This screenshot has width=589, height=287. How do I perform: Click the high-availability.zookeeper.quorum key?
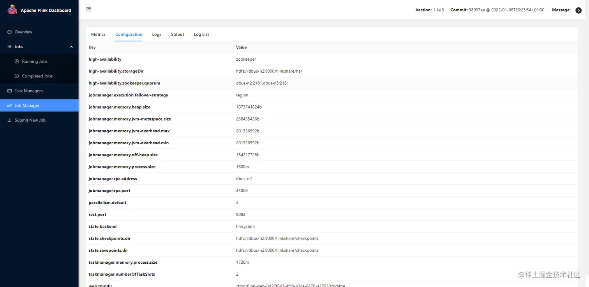124,83
